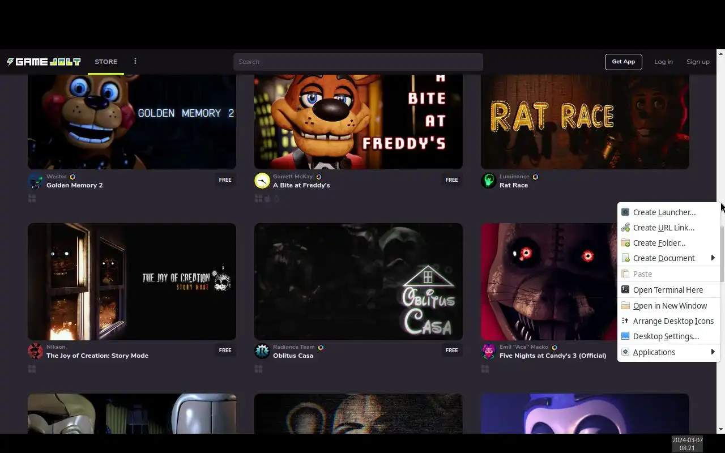Click FREE tag on Golden Memory 2
Screen dimensions: 725x453
point(225,180)
